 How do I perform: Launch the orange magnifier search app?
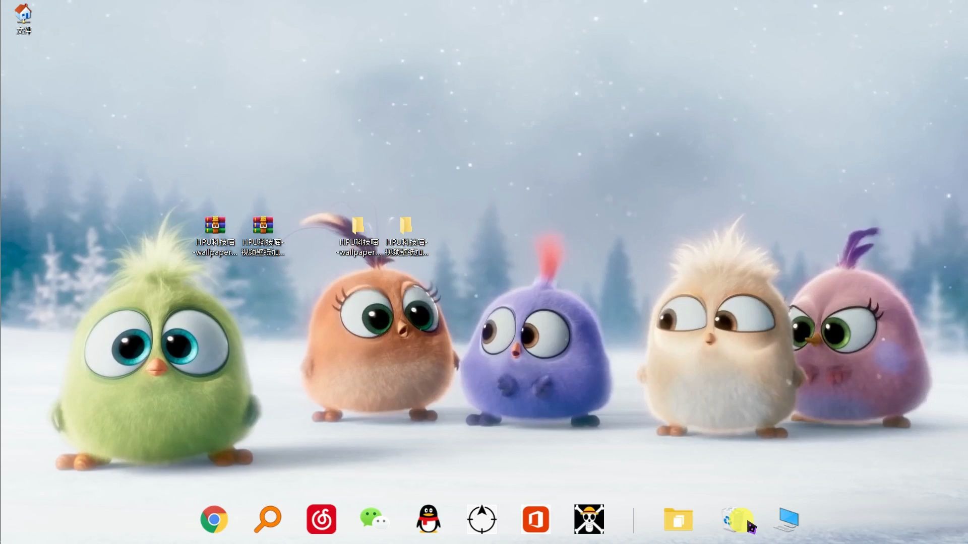[x=267, y=519]
